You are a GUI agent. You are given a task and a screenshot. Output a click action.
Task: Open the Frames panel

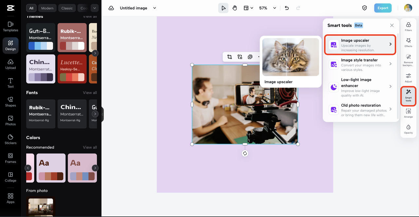10,158
